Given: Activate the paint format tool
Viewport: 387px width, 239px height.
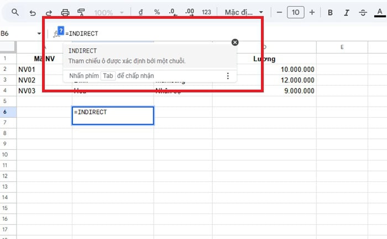Looking at the screenshot, I should click(82, 12).
